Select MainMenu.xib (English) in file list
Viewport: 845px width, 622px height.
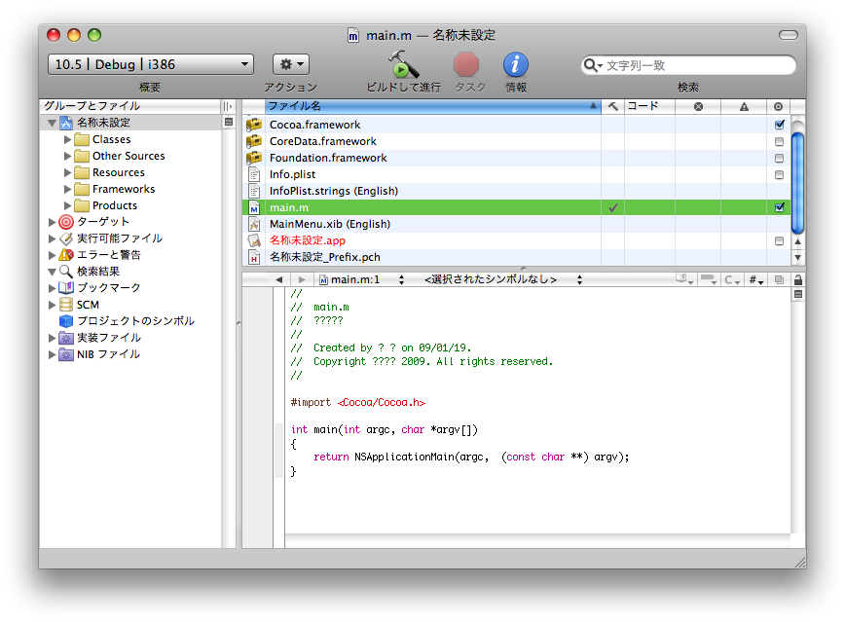click(x=329, y=224)
